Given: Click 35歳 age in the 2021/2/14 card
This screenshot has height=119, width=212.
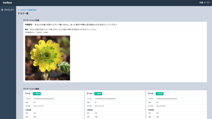Looking at the screenshot, I should point(35,117).
